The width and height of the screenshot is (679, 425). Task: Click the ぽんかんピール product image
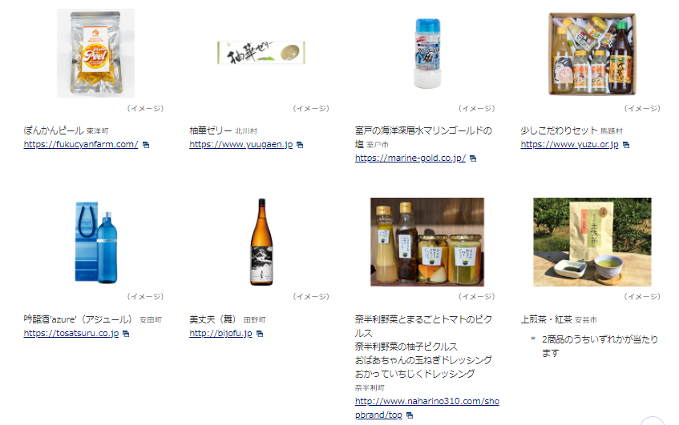click(95, 53)
